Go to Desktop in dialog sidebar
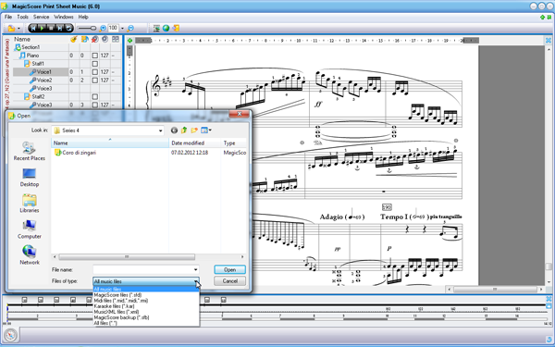 point(29,178)
